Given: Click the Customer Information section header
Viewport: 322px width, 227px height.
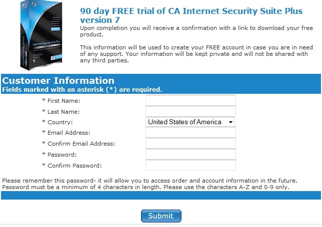Looking at the screenshot, I should pos(58,80).
